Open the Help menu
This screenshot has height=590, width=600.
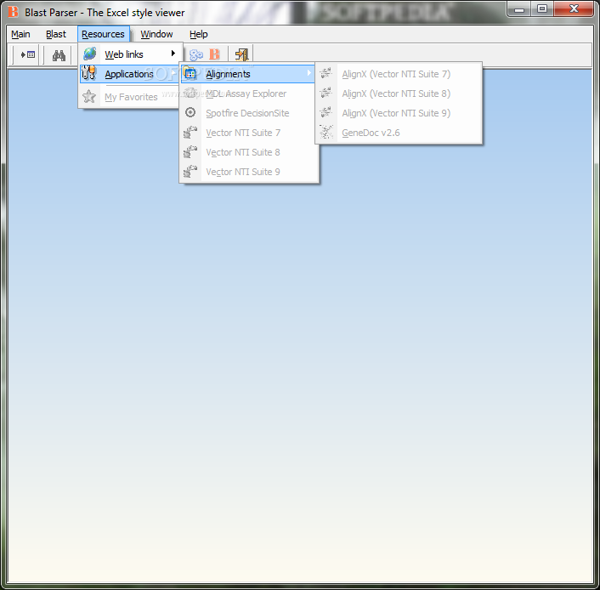(199, 34)
